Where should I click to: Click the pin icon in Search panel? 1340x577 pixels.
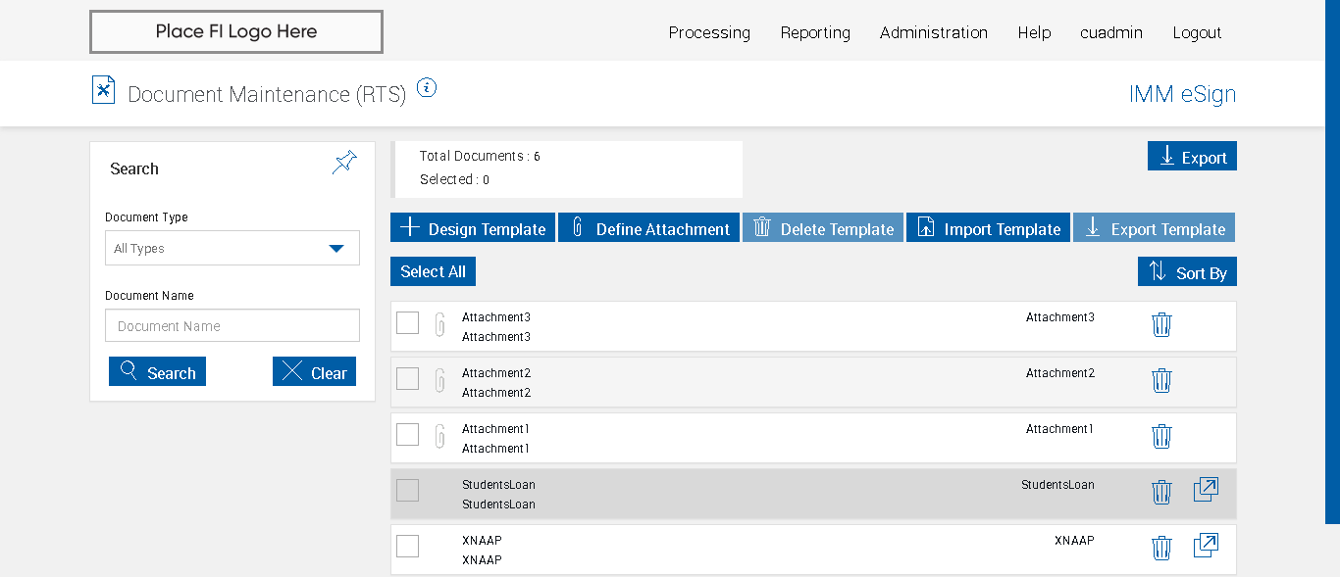coord(344,163)
